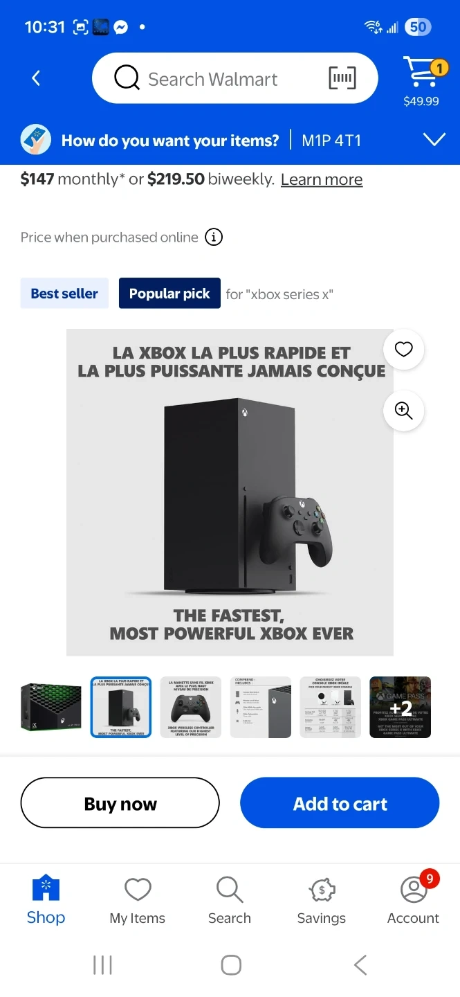This screenshot has width=460, height=997.
Task: Open the M1P 4T1 postal code selector
Action: 331,141
